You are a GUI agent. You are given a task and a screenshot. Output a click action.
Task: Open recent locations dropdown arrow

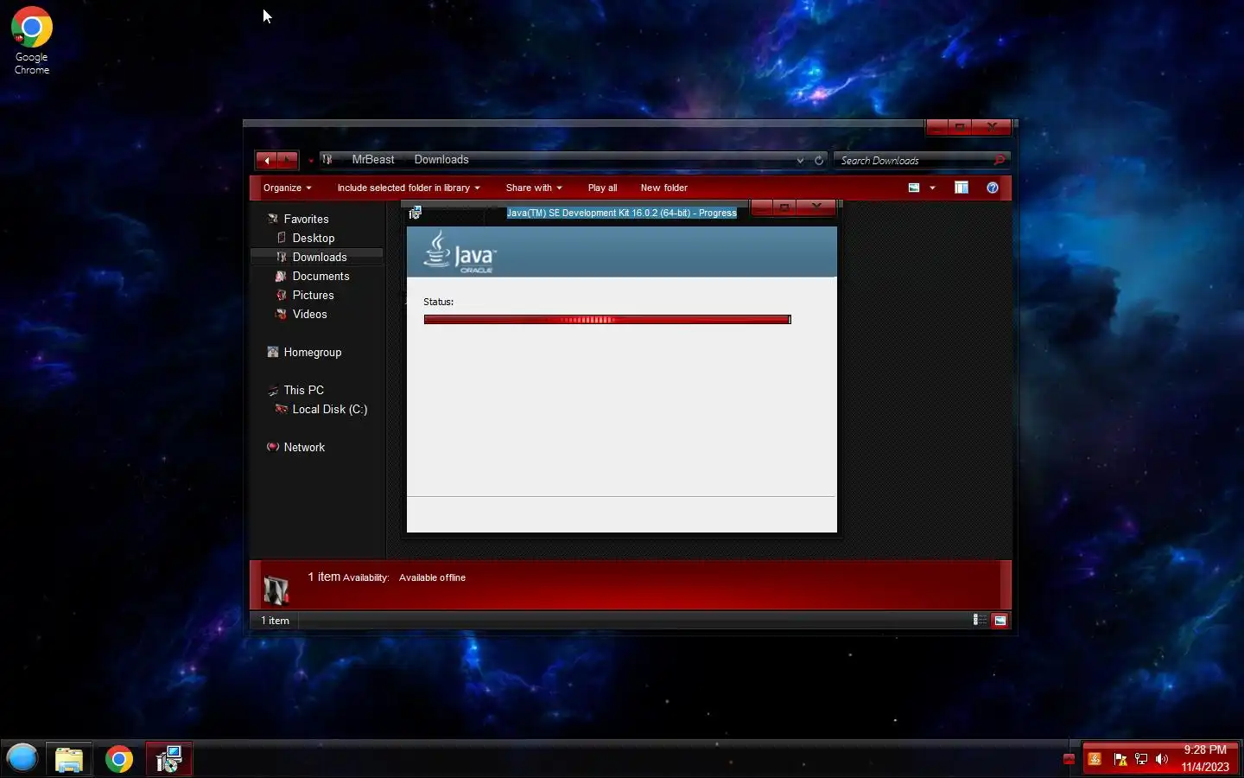point(310,160)
